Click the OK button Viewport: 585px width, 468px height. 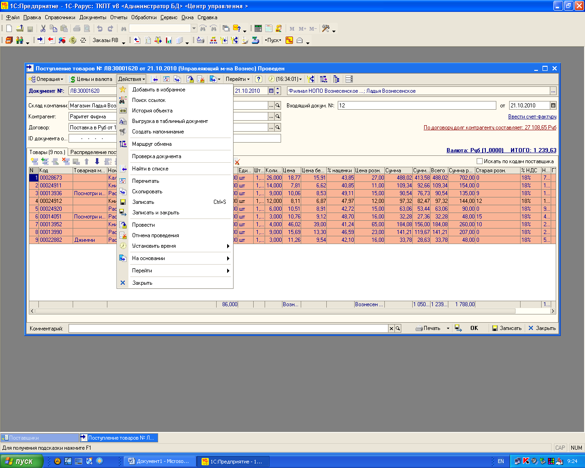click(x=474, y=328)
